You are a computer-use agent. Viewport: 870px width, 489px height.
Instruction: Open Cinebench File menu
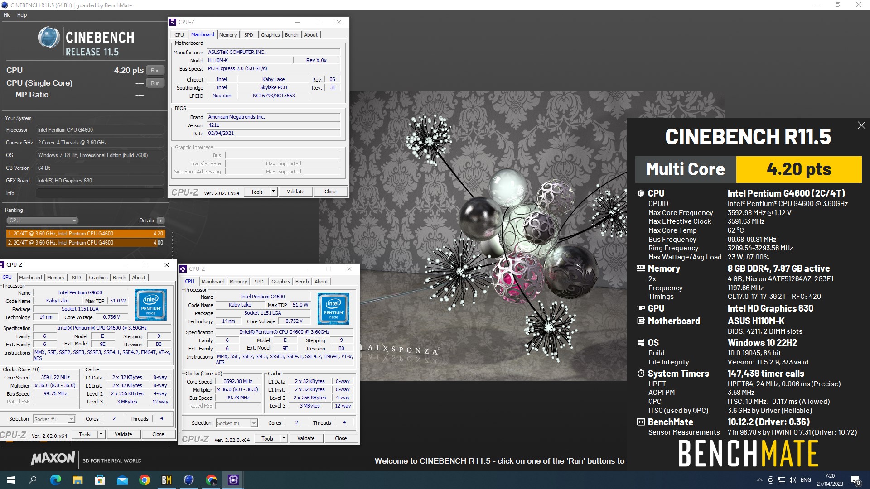tap(7, 15)
